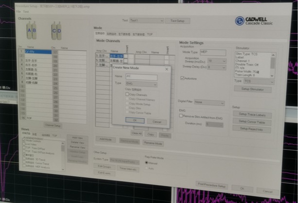Switch to the TOF mode tab
The image size is (298, 203).
(x=150, y=34)
